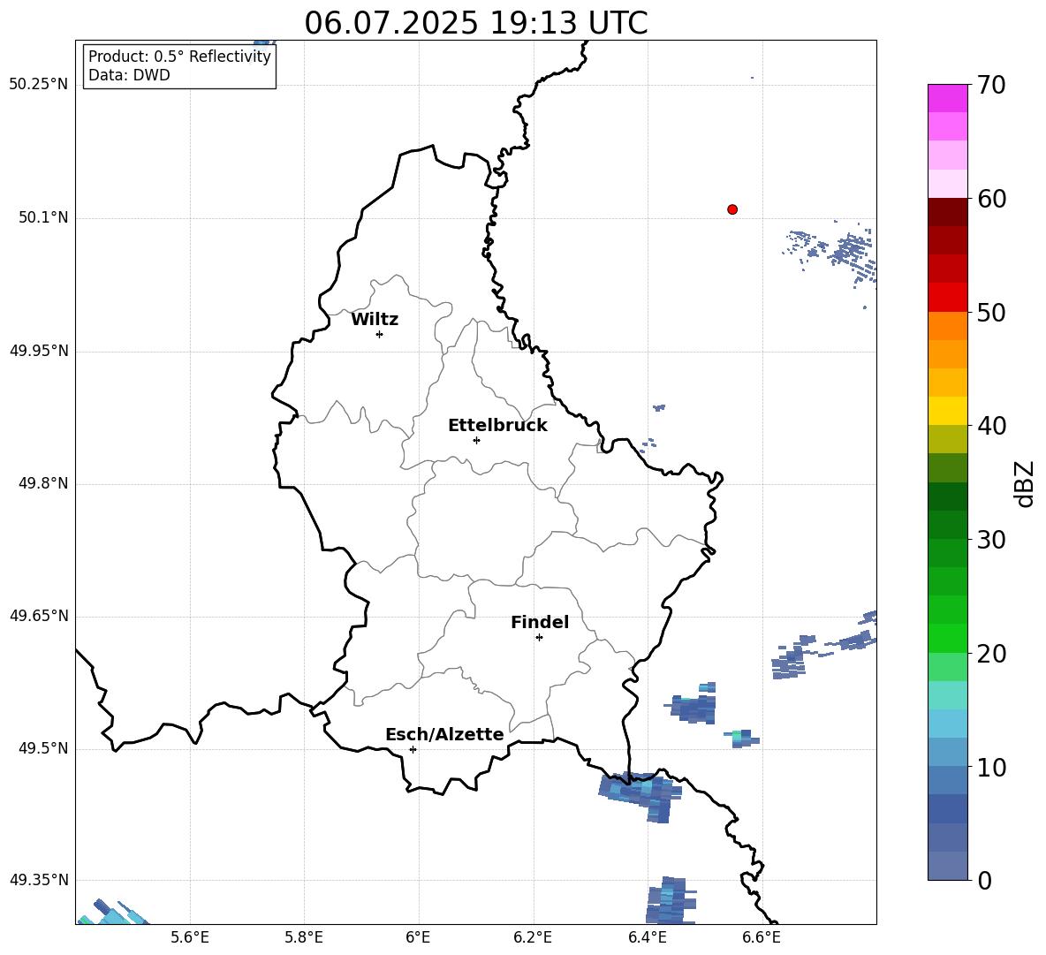
Task: Click the latitude label 49.8°N
Action: point(43,483)
